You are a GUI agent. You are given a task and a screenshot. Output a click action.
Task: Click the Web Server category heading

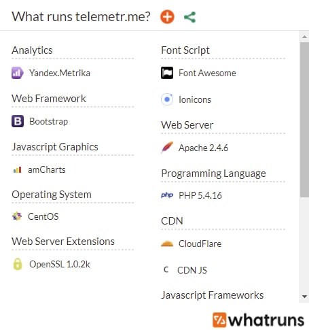pyautogui.click(x=187, y=125)
